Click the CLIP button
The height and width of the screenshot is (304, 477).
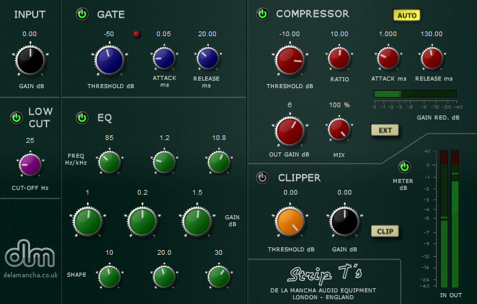(x=385, y=232)
